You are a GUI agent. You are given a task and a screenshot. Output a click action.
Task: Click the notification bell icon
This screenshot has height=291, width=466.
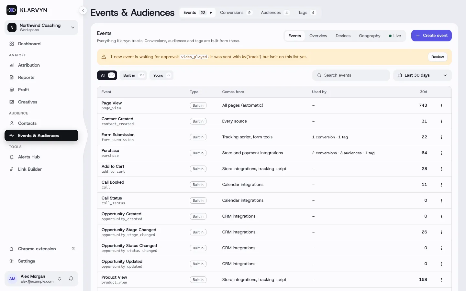71,279
